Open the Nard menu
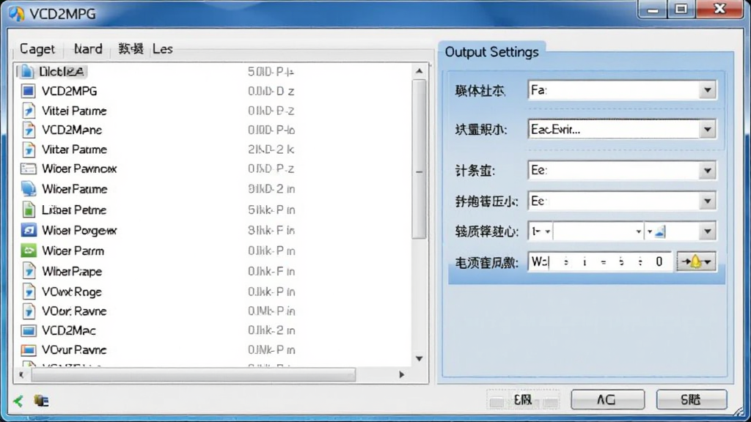This screenshot has height=422, width=751. coord(88,49)
